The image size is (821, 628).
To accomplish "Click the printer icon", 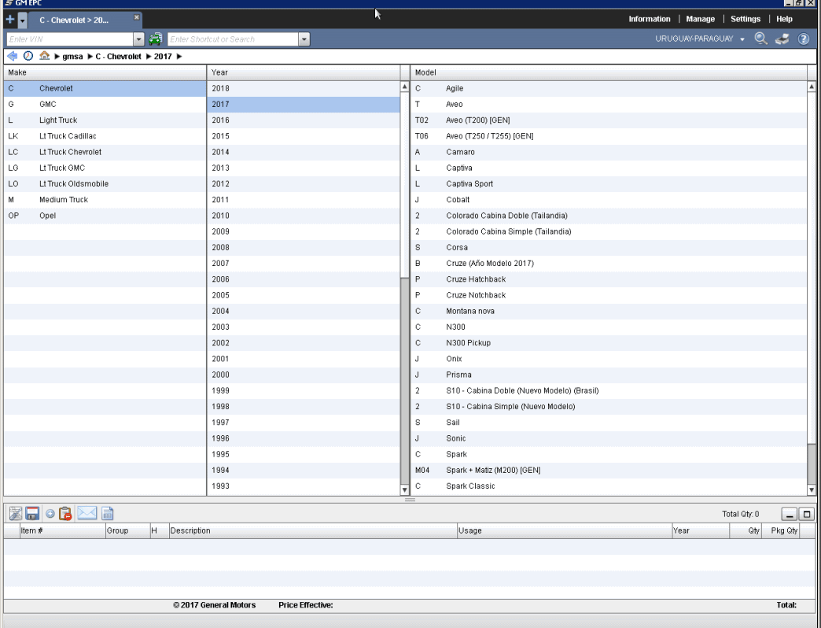I will pos(782,39).
